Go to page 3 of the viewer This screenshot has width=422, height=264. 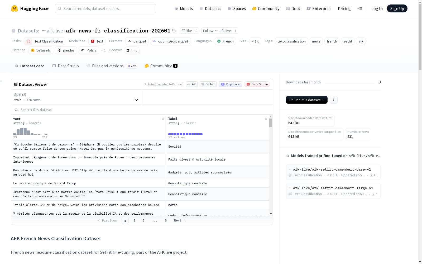(x=143, y=220)
